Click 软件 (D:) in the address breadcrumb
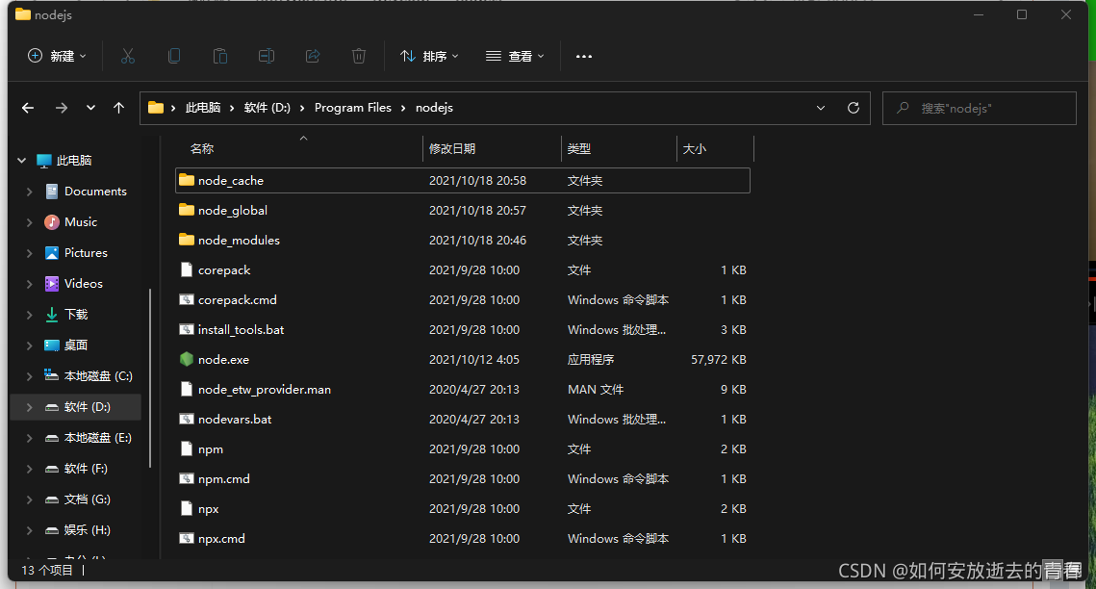 coord(267,108)
